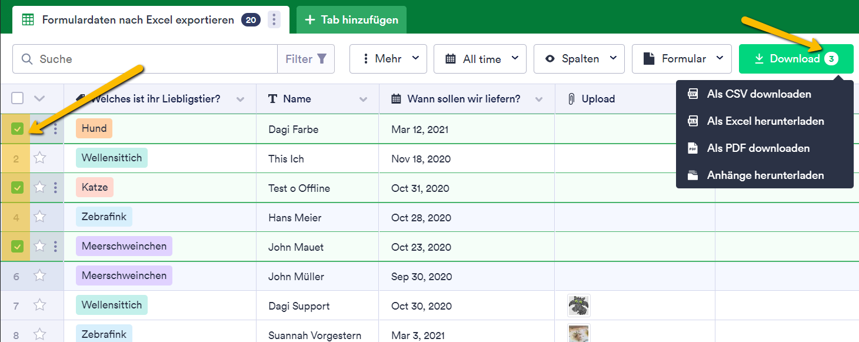
Task: Click the star icon in row 2
Action: tap(39, 158)
